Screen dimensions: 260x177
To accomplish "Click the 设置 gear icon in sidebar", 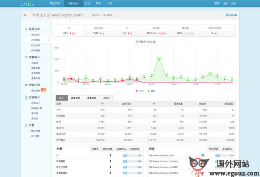I will point(26,125).
